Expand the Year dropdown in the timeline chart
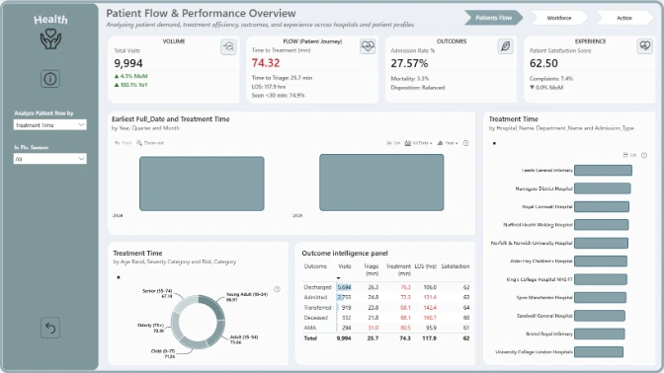664x373 pixels. [448, 143]
